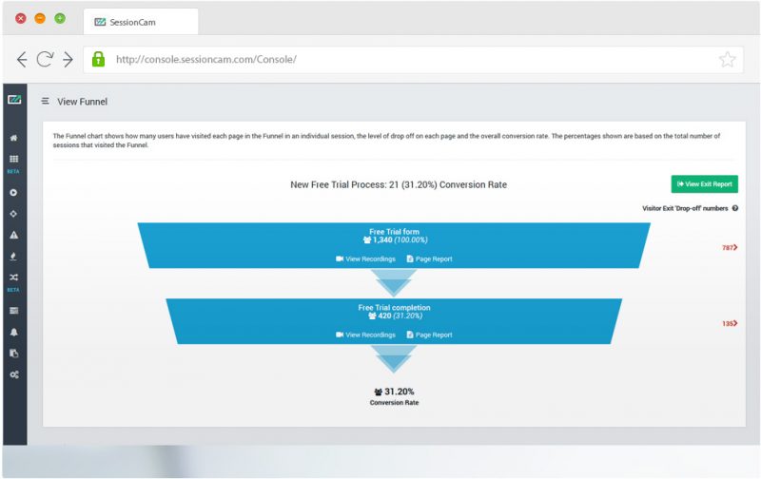Open Page Report for Free Trial form
The image size is (761, 479).
coord(429,259)
